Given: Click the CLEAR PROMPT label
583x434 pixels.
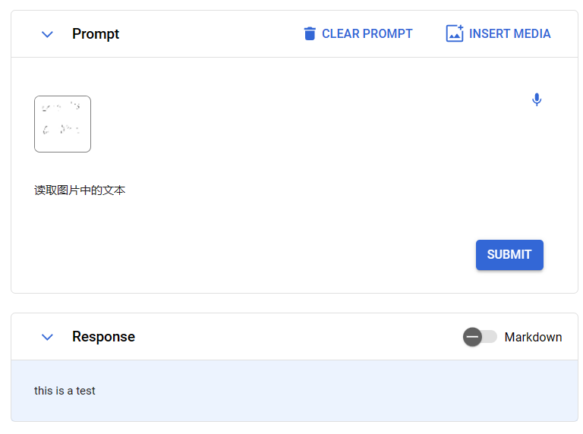Looking at the screenshot, I should coord(367,34).
